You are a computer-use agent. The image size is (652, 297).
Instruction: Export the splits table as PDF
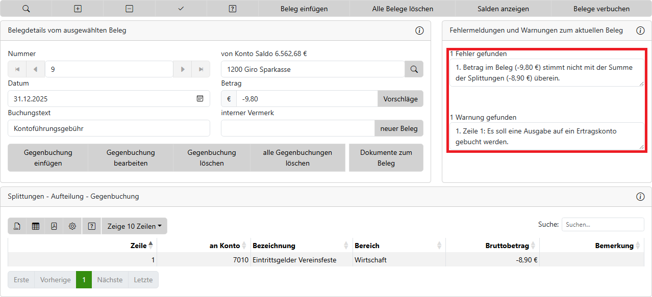pyautogui.click(x=54, y=226)
